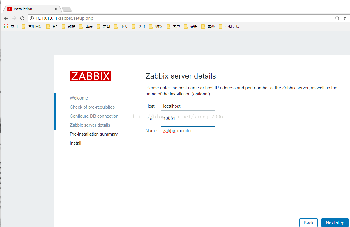
Task: Click the Host field containing localhost
Action: pos(188,106)
